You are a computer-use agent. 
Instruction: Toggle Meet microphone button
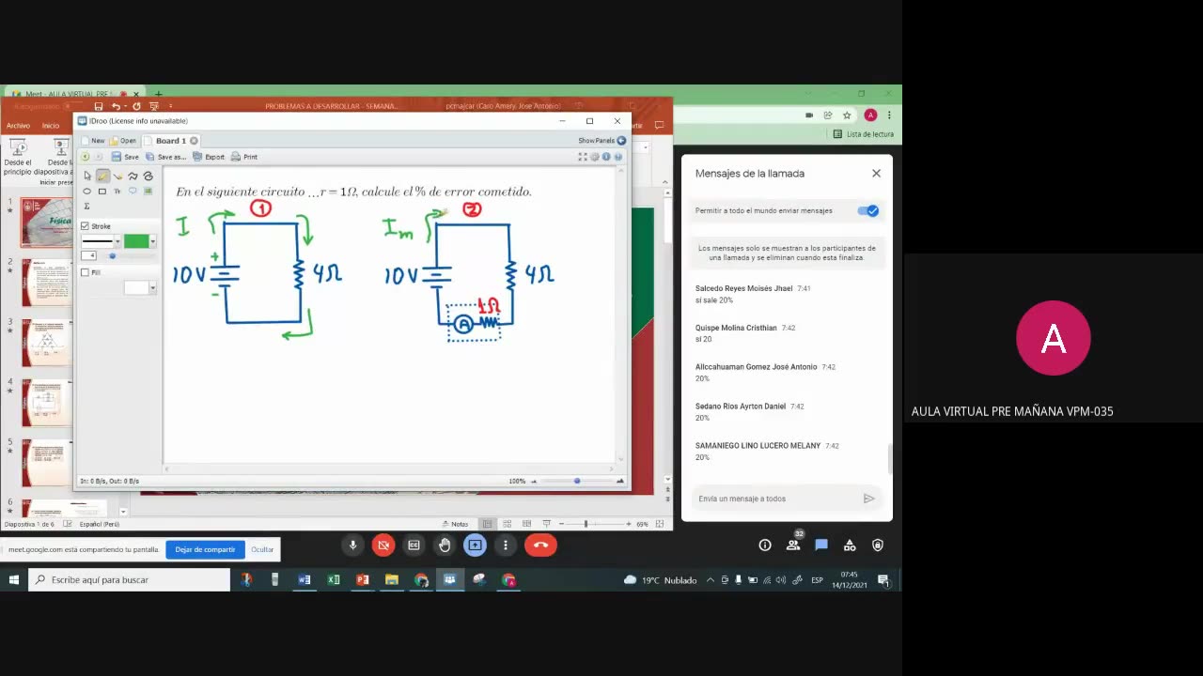(x=353, y=545)
